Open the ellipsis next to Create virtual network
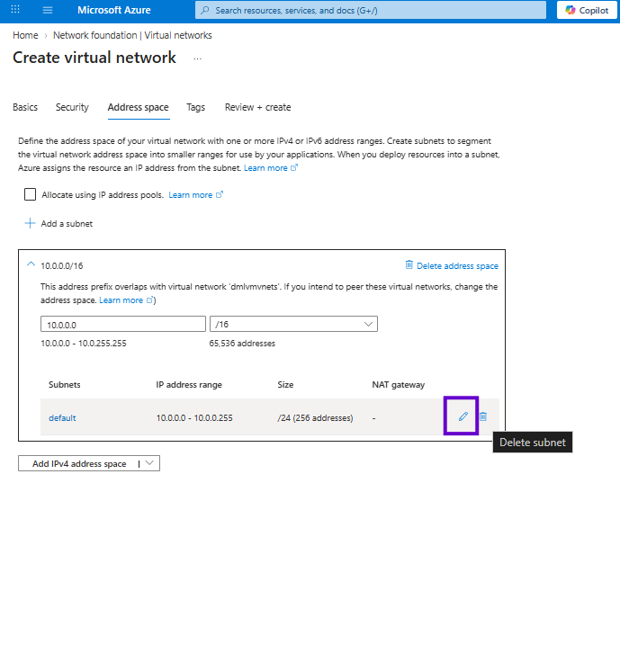The image size is (620, 662). tap(197, 58)
